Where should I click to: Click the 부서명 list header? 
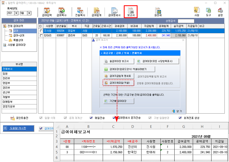(19, 64)
